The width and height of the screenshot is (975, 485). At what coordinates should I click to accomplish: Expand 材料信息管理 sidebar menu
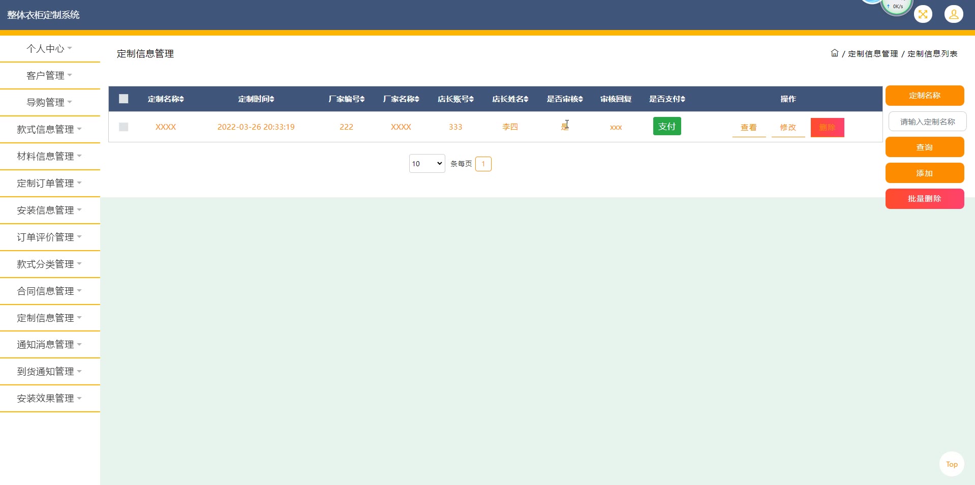(x=50, y=157)
